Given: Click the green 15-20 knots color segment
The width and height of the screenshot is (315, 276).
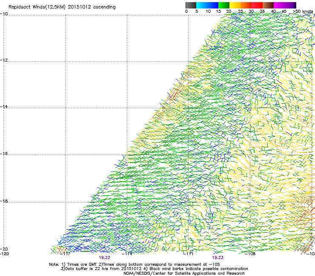Looking at the screenshot, I should 224,5.
